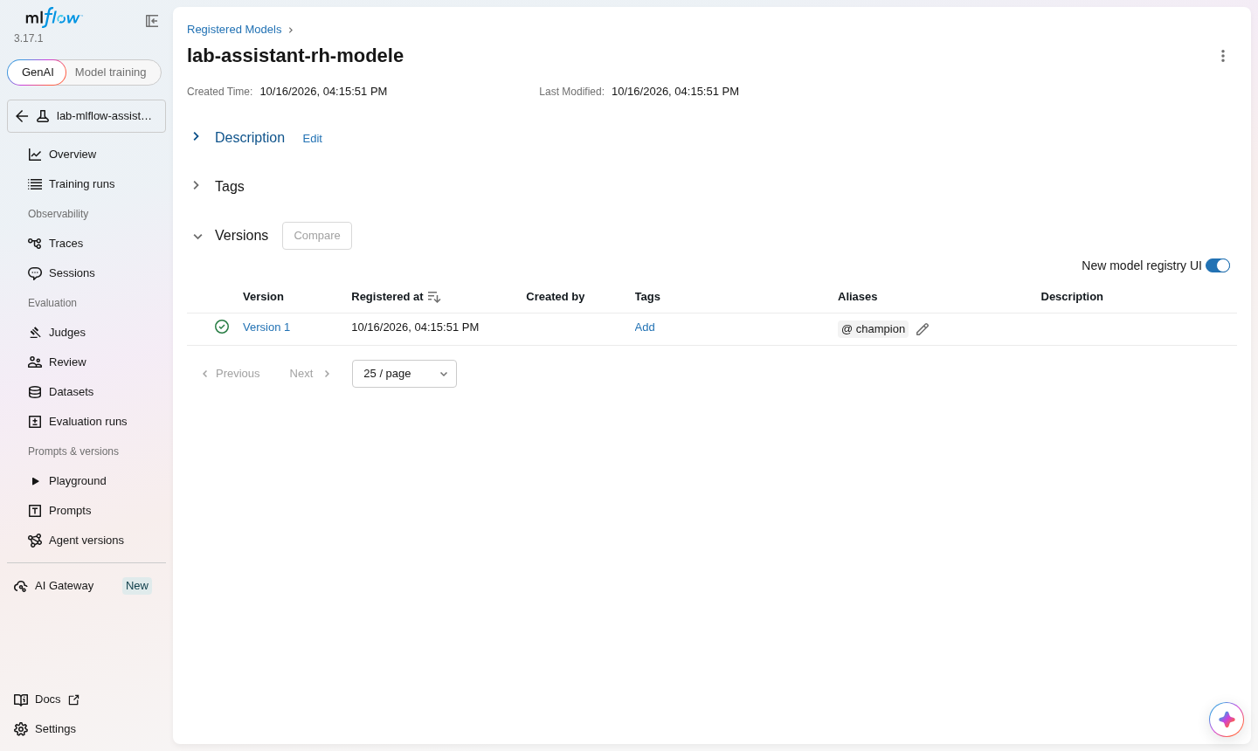Expand the Description section
The height and width of the screenshot is (751, 1258).
(x=197, y=137)
